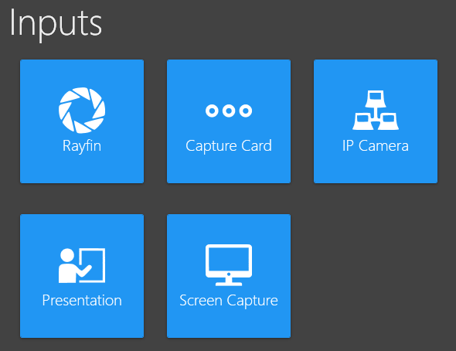Select the Screen Capture text label
This screenshot has height=351, width=456.
[x=229, y=301]
